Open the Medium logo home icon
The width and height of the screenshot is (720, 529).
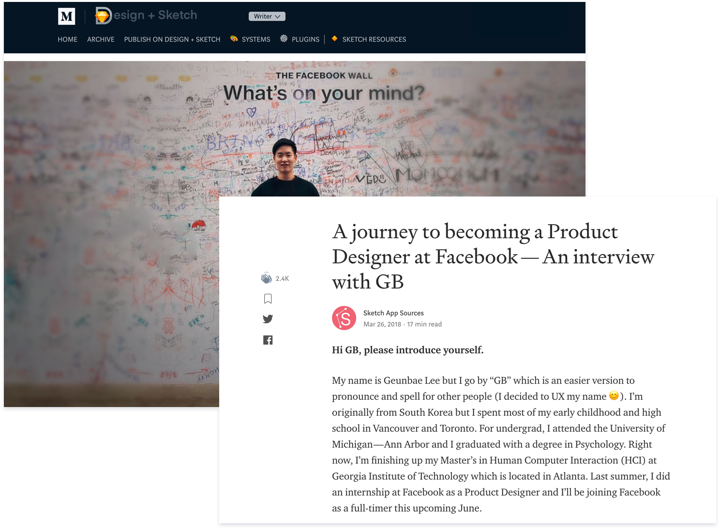tap(66, 16)
